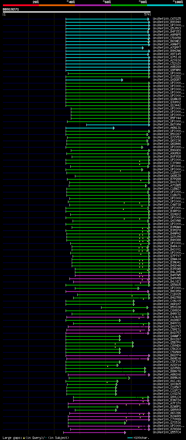This screenshot has height=440, width=186.
Task: Click the cyan alignment bar for B6T0M4
Action: (118, 125)
